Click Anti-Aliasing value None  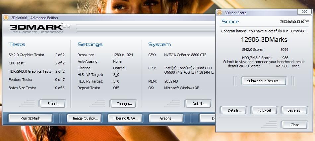pos(117,61)
